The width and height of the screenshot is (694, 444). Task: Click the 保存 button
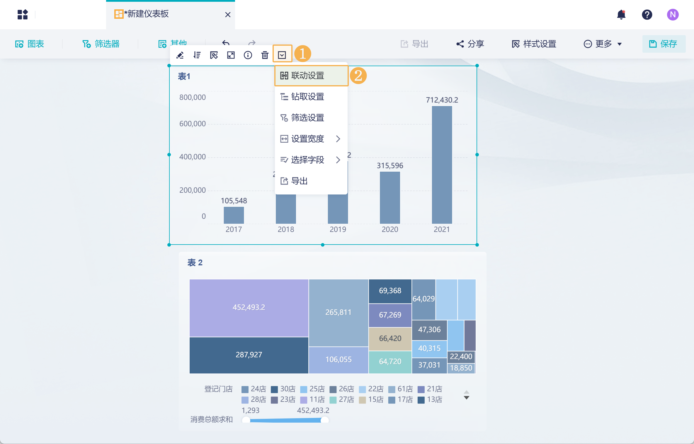click(x=664, y=44)
